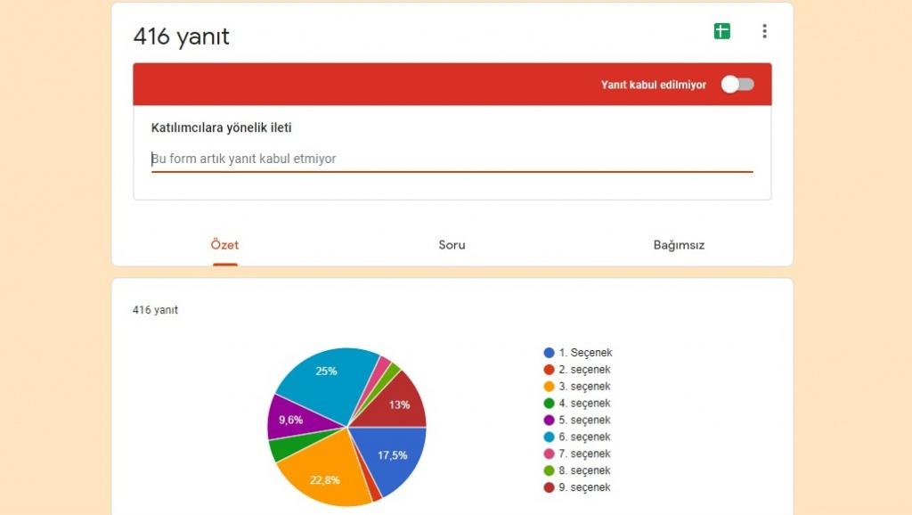Click the teal dot for 6. seçenek

click(550, 437)
